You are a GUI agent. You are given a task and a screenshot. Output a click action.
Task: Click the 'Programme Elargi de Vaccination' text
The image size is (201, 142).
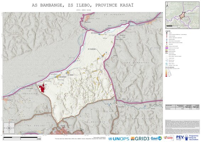pyautogui.click(x=194, y=138)
